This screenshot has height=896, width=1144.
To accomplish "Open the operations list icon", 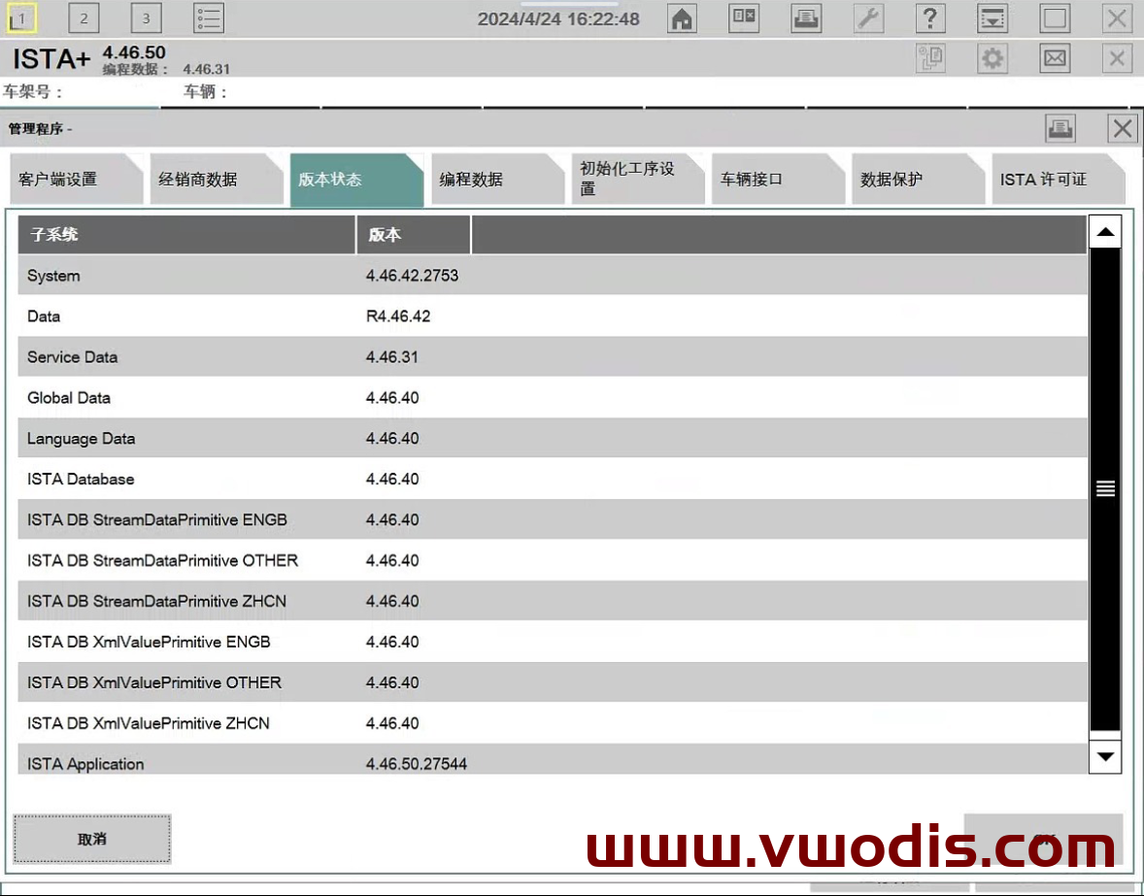I will 209,18.
